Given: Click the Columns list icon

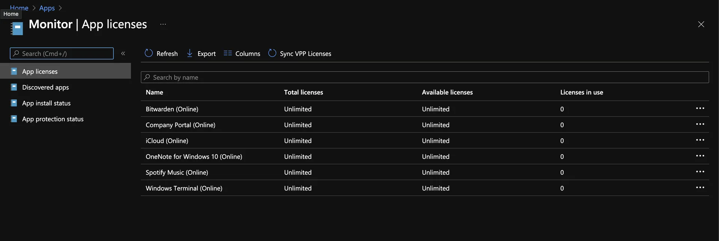Looking at the screenshot, I should pyautogui.click(x=228, y=53).
